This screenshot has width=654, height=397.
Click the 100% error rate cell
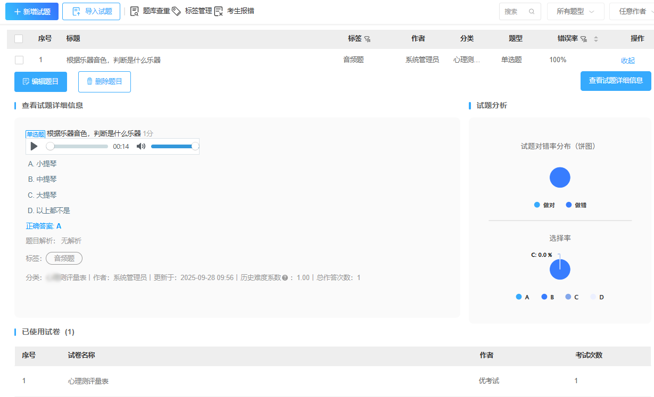point(558,60)
